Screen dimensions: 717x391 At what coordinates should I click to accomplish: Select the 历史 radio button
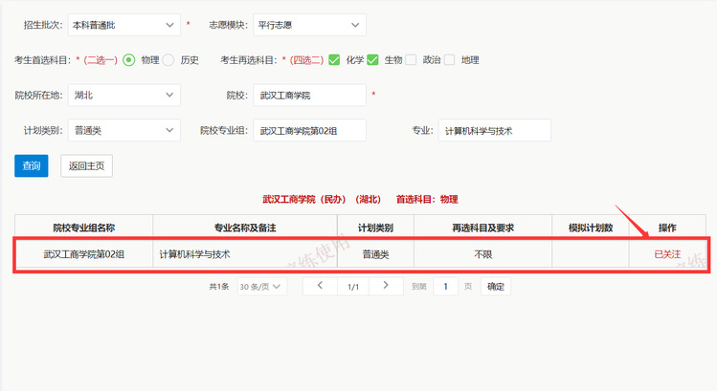pos(168,60)
